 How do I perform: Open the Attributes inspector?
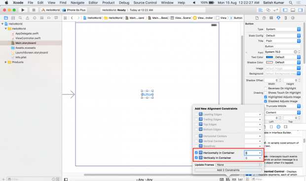coord(278,18)
